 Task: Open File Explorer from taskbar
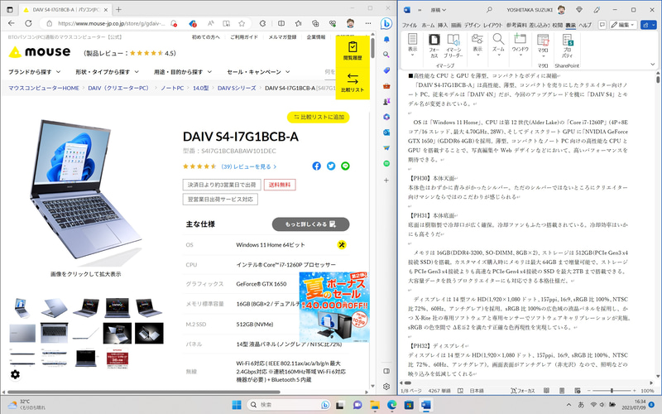point(375,405)
